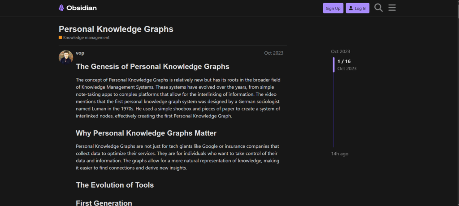459x206 pixels.
Task: Click the Obsidian wordmark text
Action: point(82,8)
